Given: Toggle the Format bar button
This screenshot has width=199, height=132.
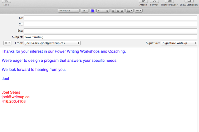Looking at the screenshot, I should (154, 1).
